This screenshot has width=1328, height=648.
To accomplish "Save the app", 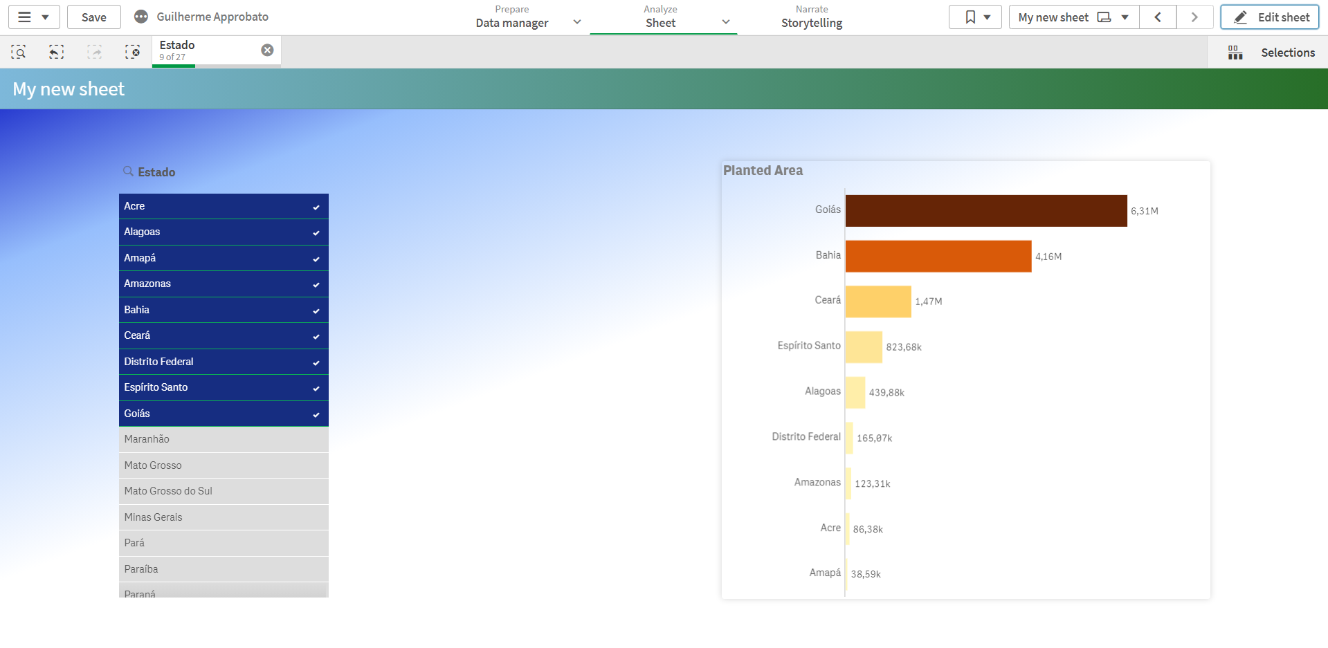I will 93,17.
